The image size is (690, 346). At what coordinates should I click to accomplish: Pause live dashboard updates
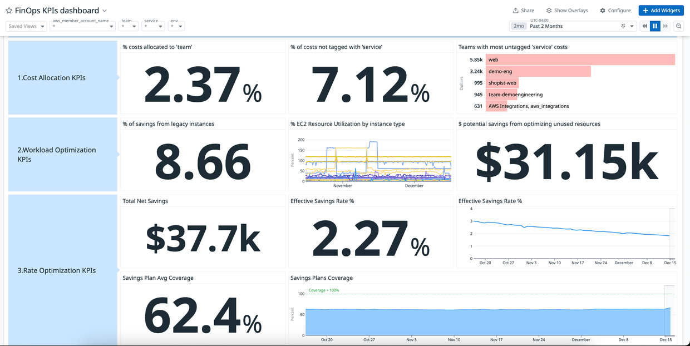pyautogui.click(x=655, y=26)
